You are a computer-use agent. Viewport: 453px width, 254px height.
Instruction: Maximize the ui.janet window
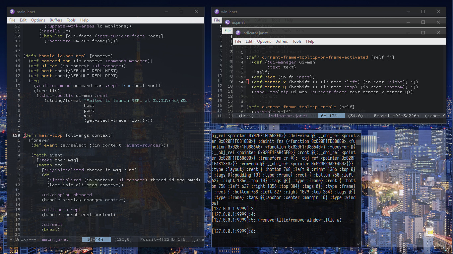tap(423, 22)
